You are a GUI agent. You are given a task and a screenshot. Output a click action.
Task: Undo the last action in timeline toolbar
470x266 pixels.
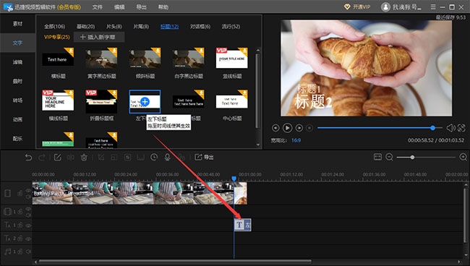click(28, 158)
